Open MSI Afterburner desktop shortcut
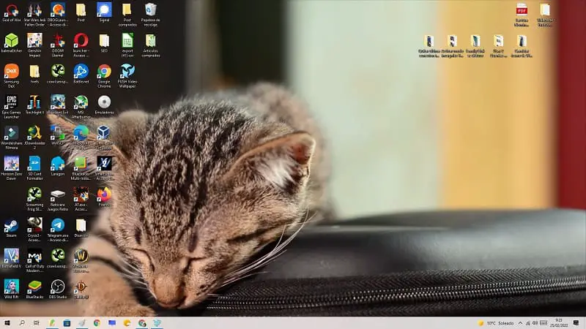The width and height of the screenshot is (586, 329). [x=81, y=107]
